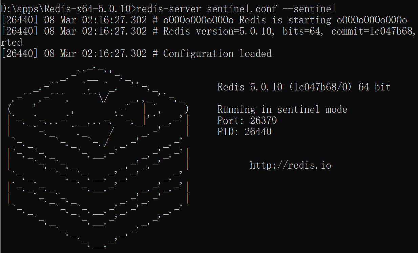The height and width of the screenshot is (253, 418).
Task: Click the V-shaped notch atop the Redis logo
Action: [104, 98]
